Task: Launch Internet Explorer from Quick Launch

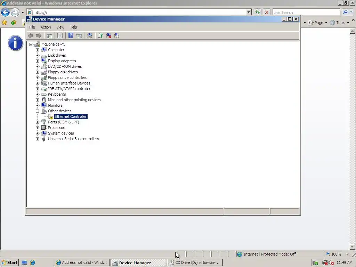Action: click(33, 263)
